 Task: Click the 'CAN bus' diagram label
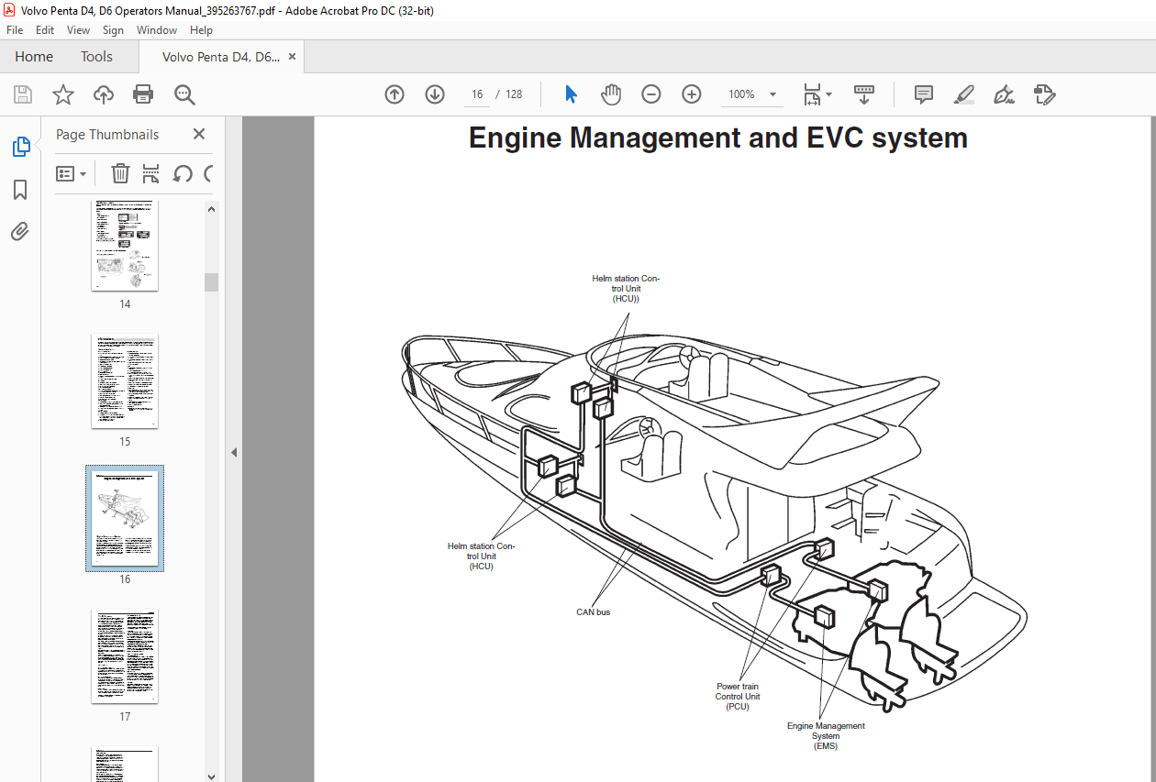[x=593, y=612]
